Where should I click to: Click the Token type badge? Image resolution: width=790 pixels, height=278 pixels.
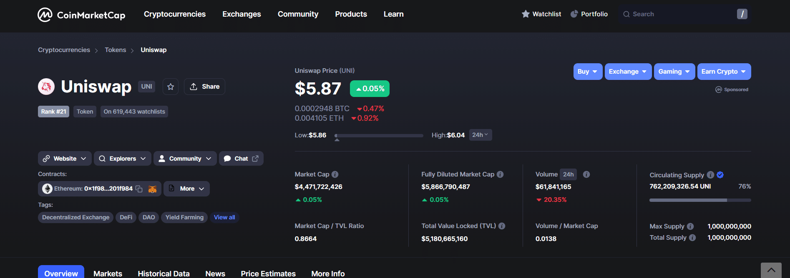click(85, 112)
